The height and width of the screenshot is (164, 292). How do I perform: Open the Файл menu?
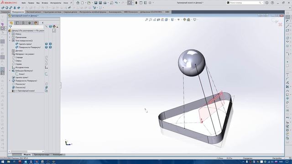[24, 3]
